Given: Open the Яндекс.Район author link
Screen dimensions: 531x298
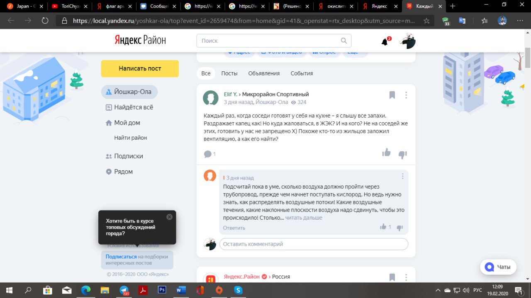Looking at the screenshot, I should [x=242, y=276].
